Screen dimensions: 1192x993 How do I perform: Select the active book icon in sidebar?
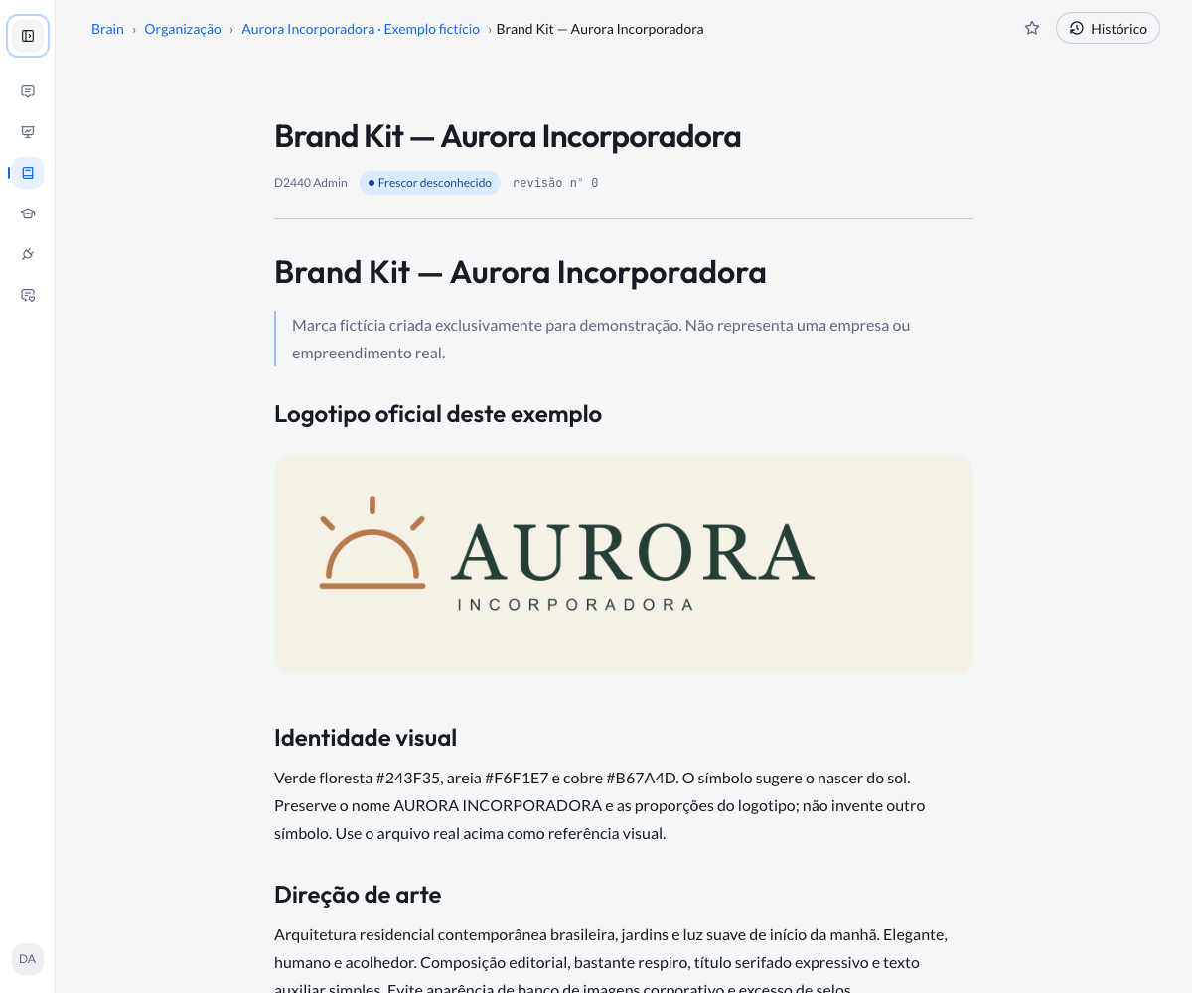point(28,173)
